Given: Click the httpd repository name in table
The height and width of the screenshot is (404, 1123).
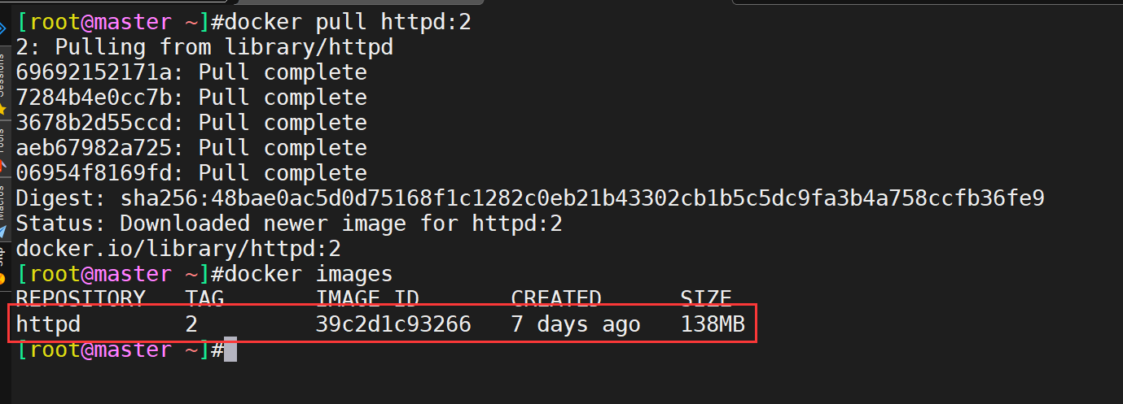Looking at the screenshot, I should tap(49, 324).
